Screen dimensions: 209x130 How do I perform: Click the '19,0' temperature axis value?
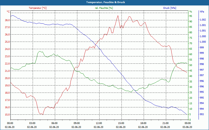pos(7,86)
